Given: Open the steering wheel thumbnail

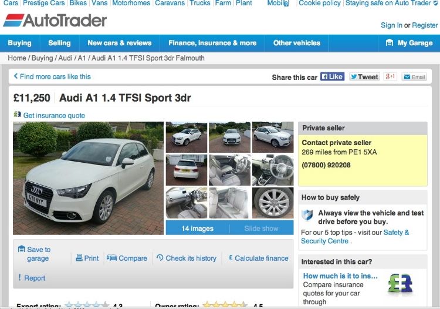Looking at the screenshot, I should (273, 170).
